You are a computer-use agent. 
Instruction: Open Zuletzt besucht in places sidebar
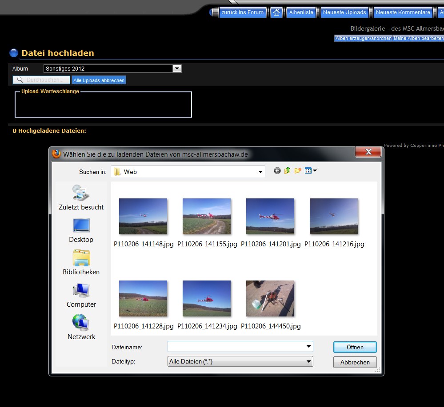tap(81, 198)
